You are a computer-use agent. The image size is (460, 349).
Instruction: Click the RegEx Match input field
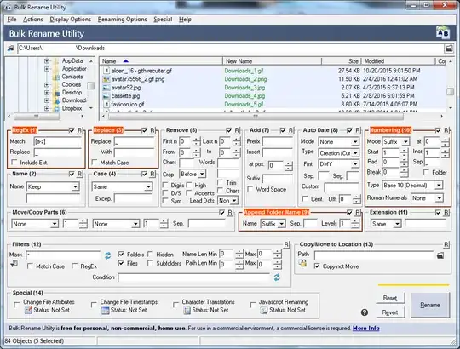(x=57, y=141)
